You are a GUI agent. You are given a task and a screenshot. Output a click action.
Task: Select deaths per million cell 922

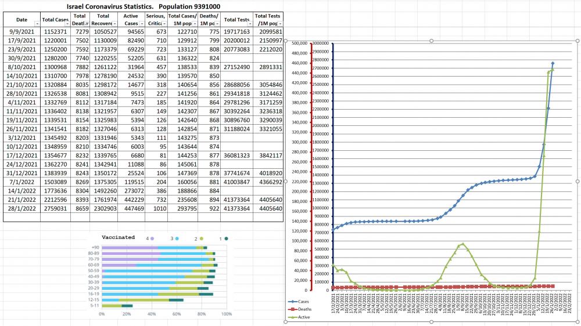pyautogui.click(x=209, y=209)
